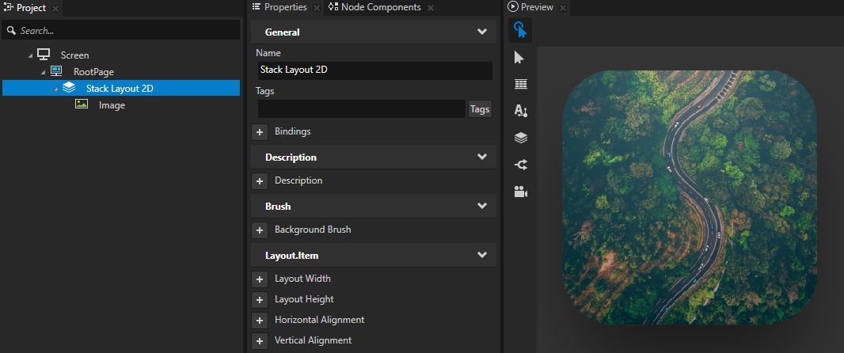Click the Name input field

(374, 70)
